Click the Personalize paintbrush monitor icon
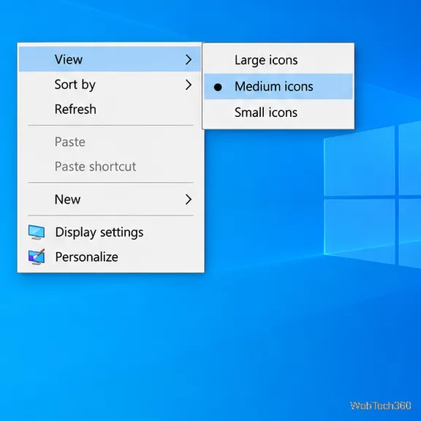Screen dimensions: 421x421 click(x=37, y=257)
